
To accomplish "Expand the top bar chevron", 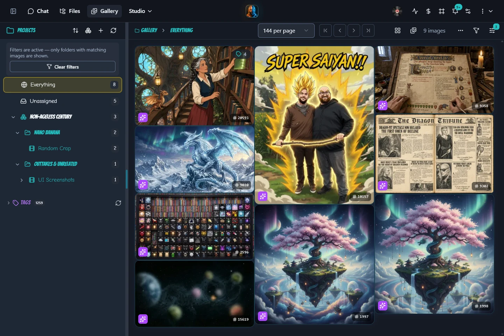I will click(491, 11).
